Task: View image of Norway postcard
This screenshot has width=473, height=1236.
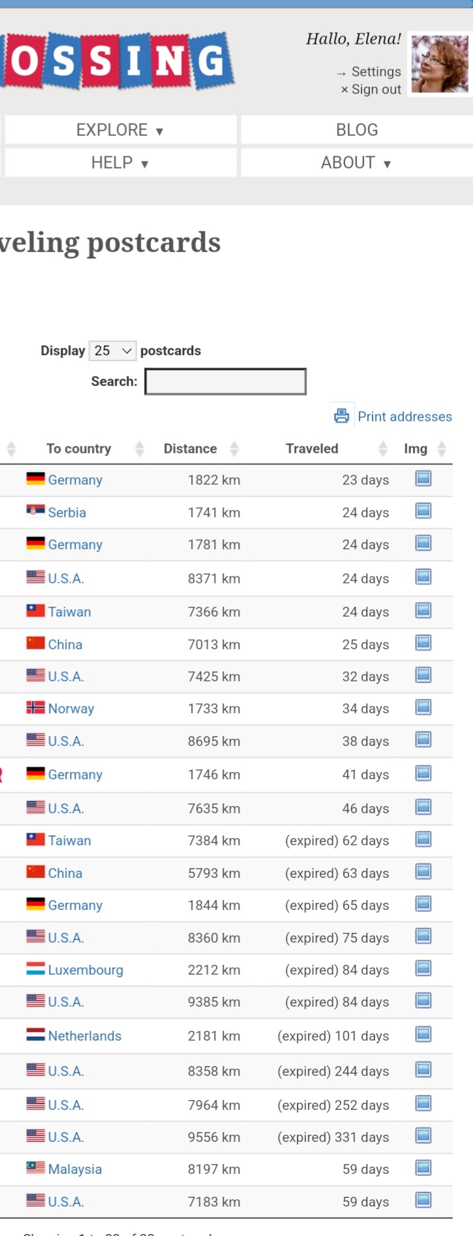Action: [x=423, y=707]
